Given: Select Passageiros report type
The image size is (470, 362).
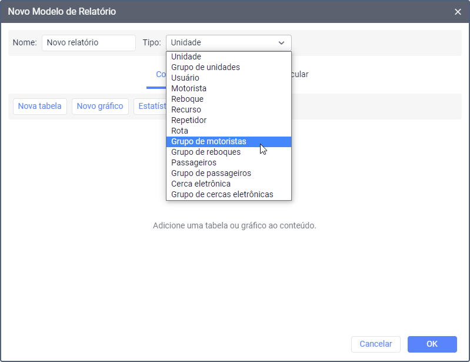Looking at the screenshot, I should click(x=194, y=162).
